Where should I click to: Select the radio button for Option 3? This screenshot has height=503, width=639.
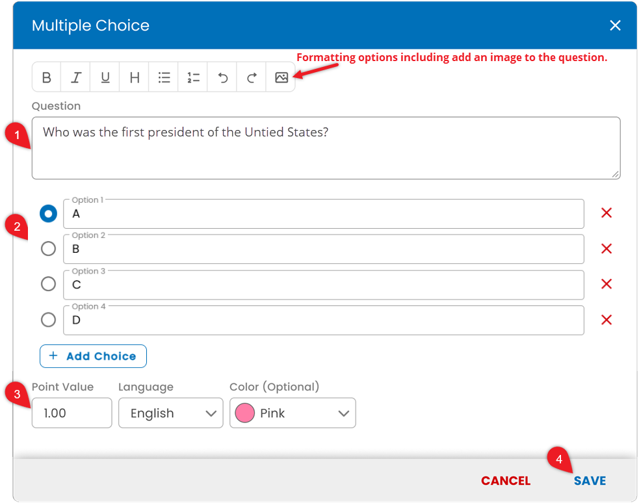tap(48, 284)
